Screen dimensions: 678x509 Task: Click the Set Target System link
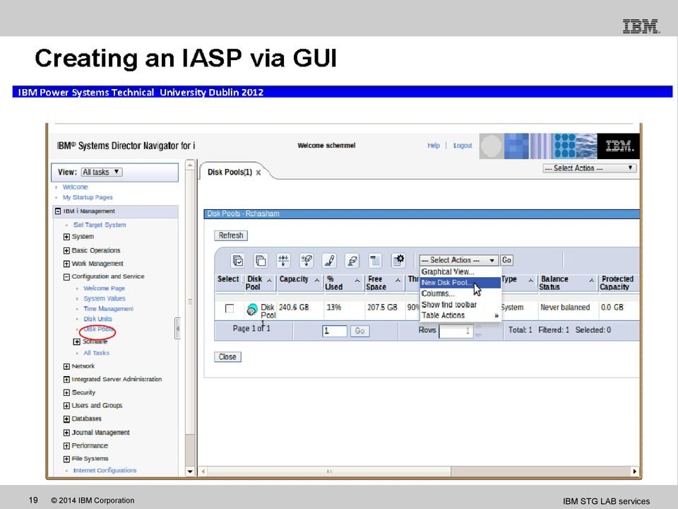click(100, 225)
